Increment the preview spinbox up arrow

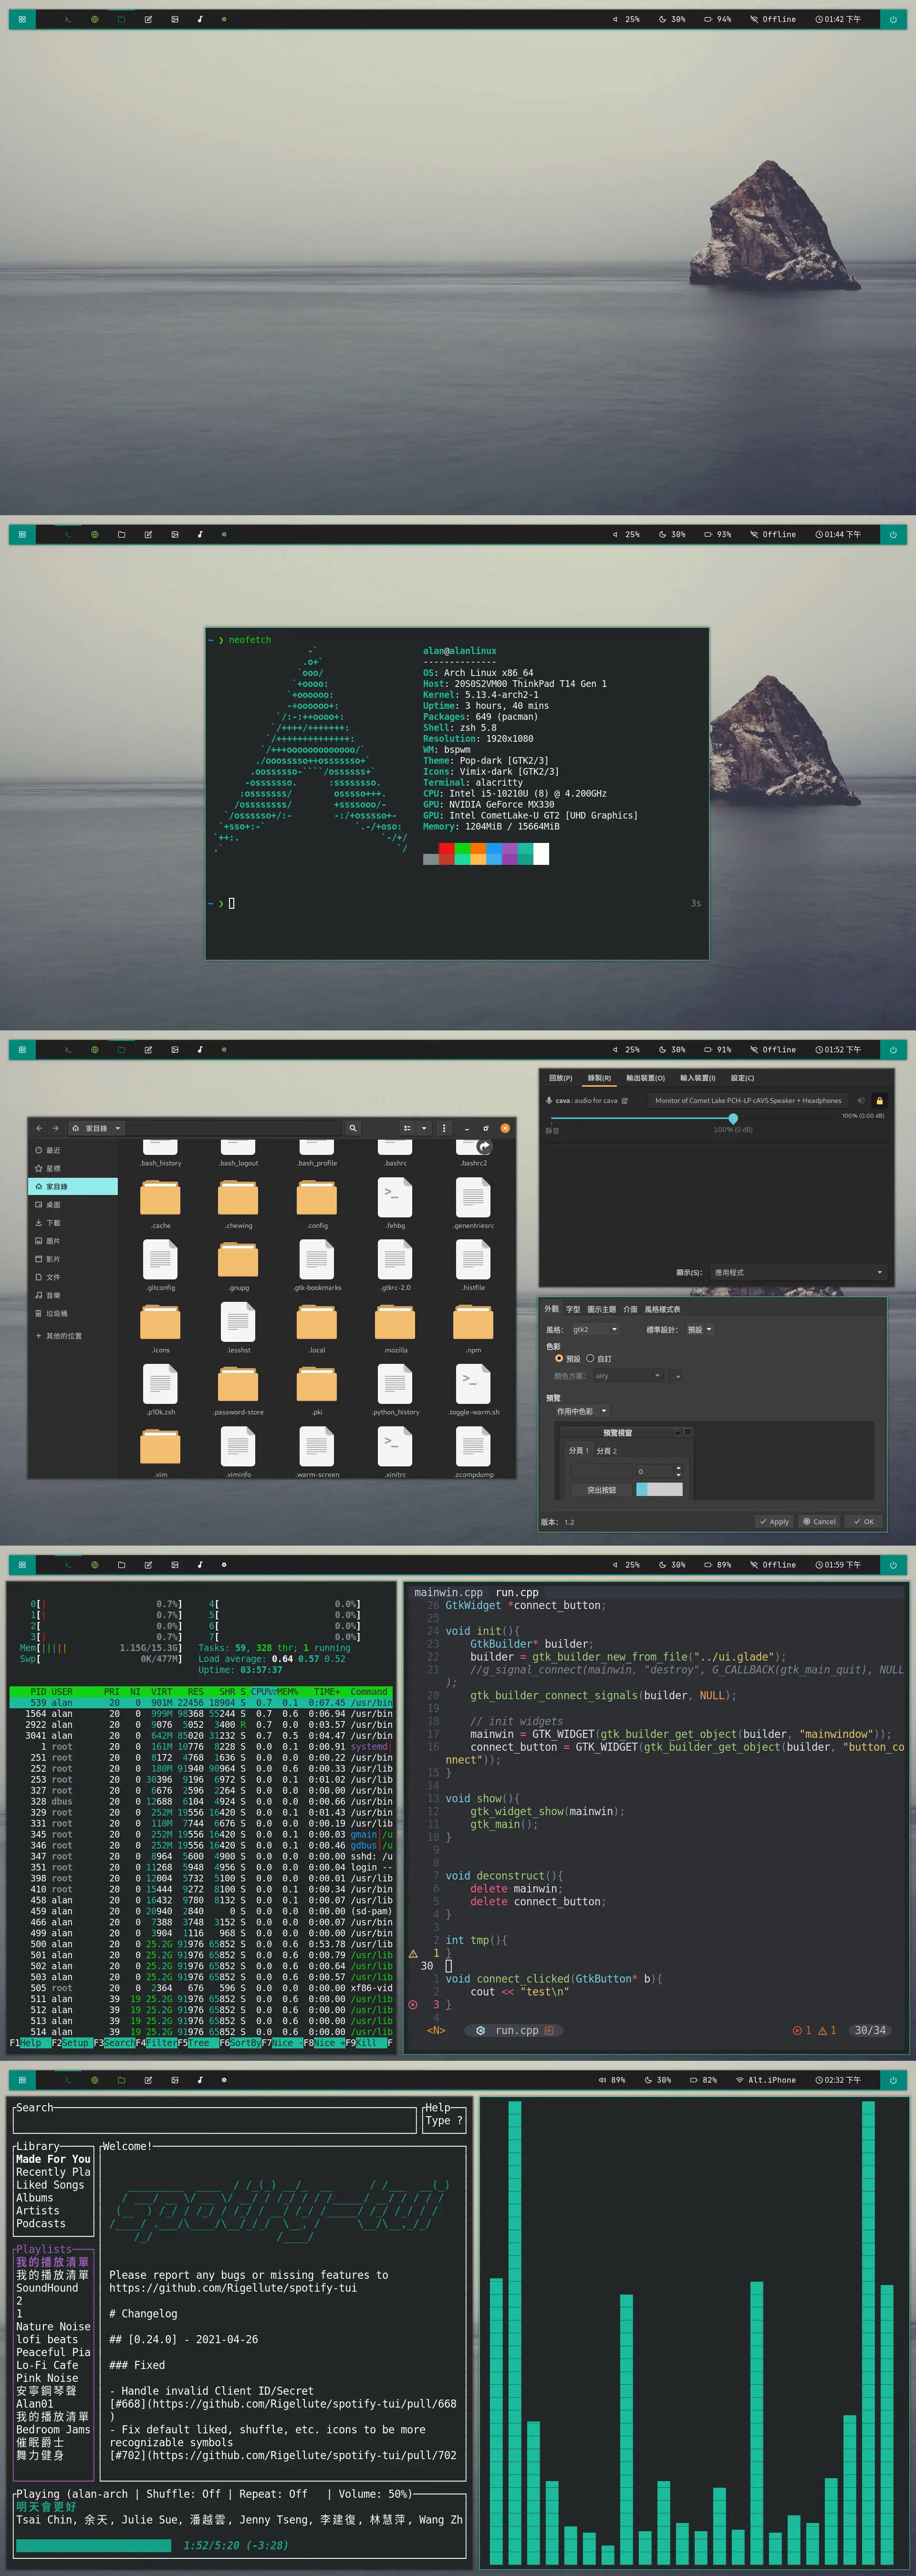pyautogui.click(x=678, y=1468)
